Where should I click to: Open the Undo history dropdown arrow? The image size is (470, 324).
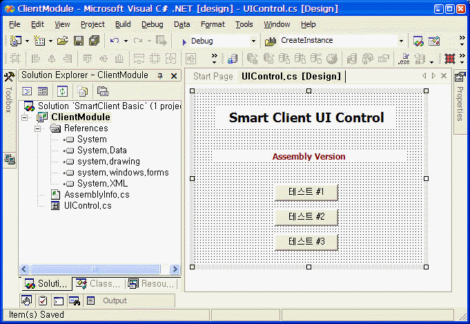126,41
